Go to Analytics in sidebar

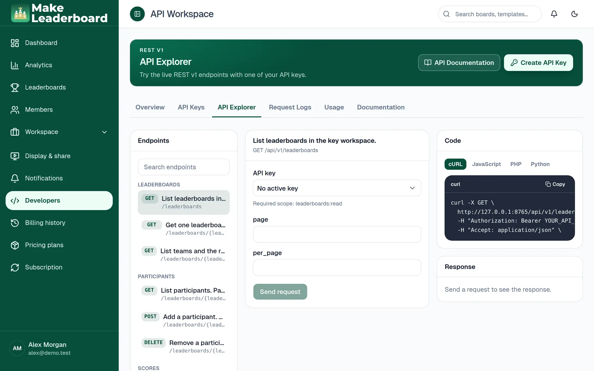click(x=59, y=65)
